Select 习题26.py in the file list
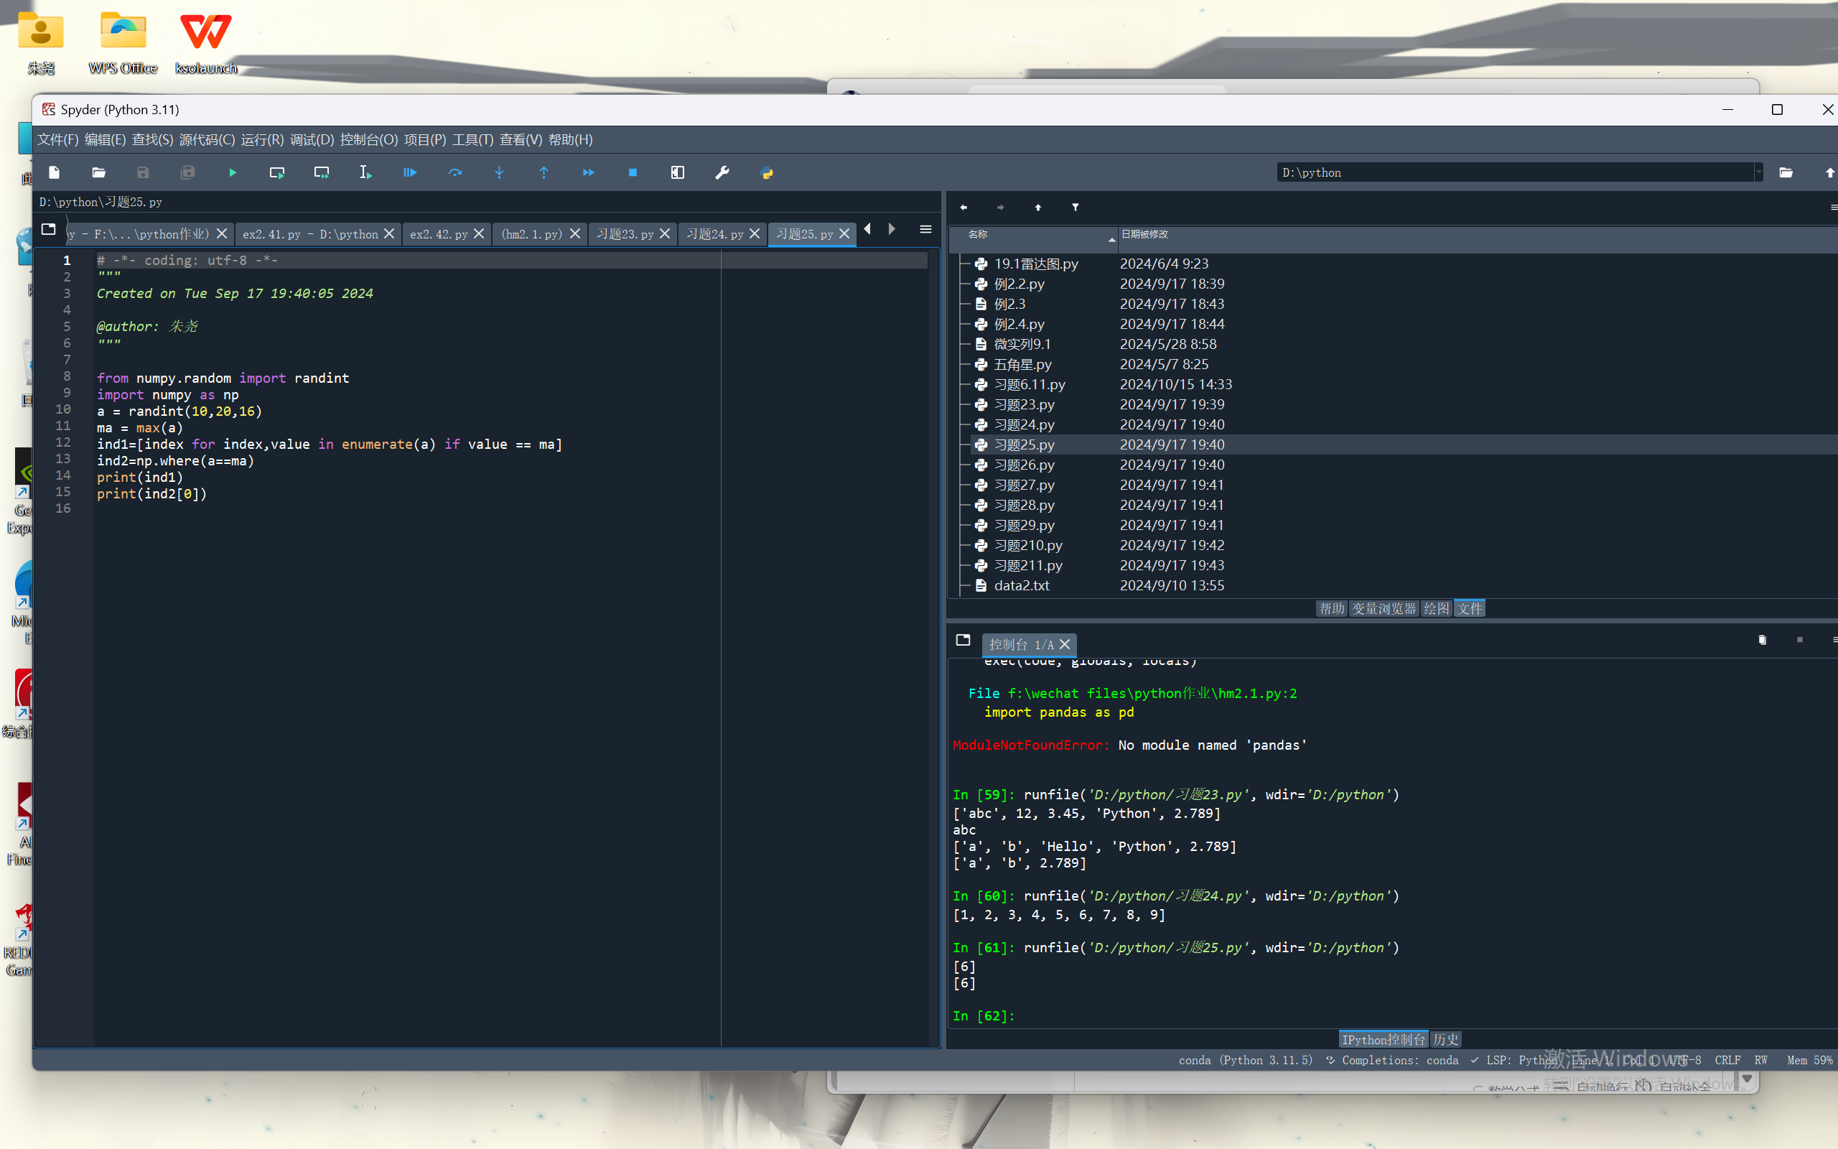 1024,465
